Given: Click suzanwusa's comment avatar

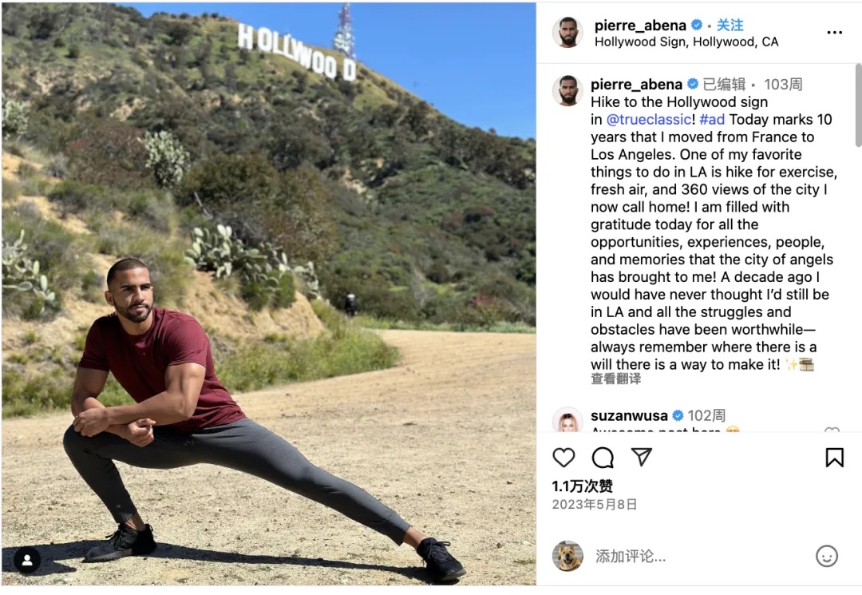Looking at the screenshot, I should click(x=567, y=420).
